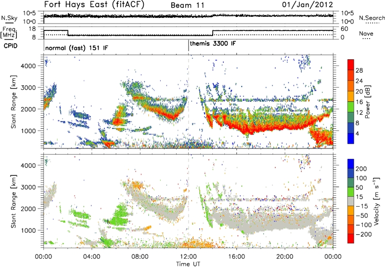Viewport: 385px width, 267px height.
Task: Click the "CPID" label
Action: (11, 46)
